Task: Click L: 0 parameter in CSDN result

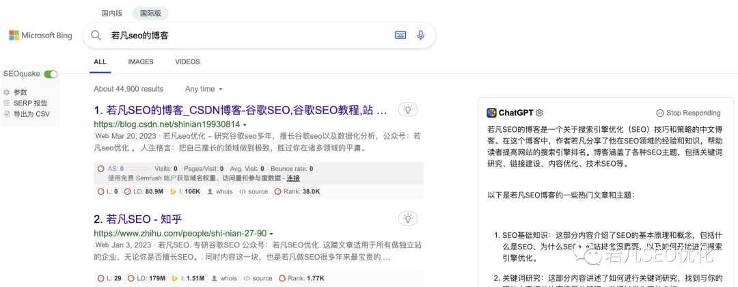Action: click(x=108, y=191)
